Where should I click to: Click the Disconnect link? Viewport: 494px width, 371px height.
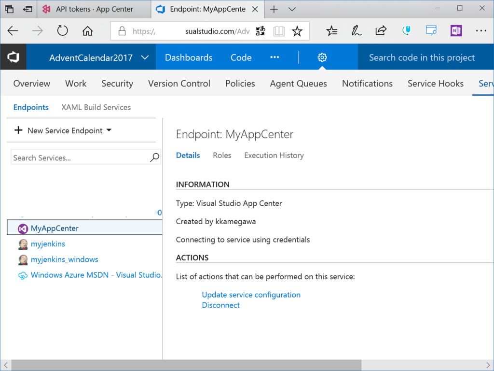pyautogui.click(x=220, y=305)
